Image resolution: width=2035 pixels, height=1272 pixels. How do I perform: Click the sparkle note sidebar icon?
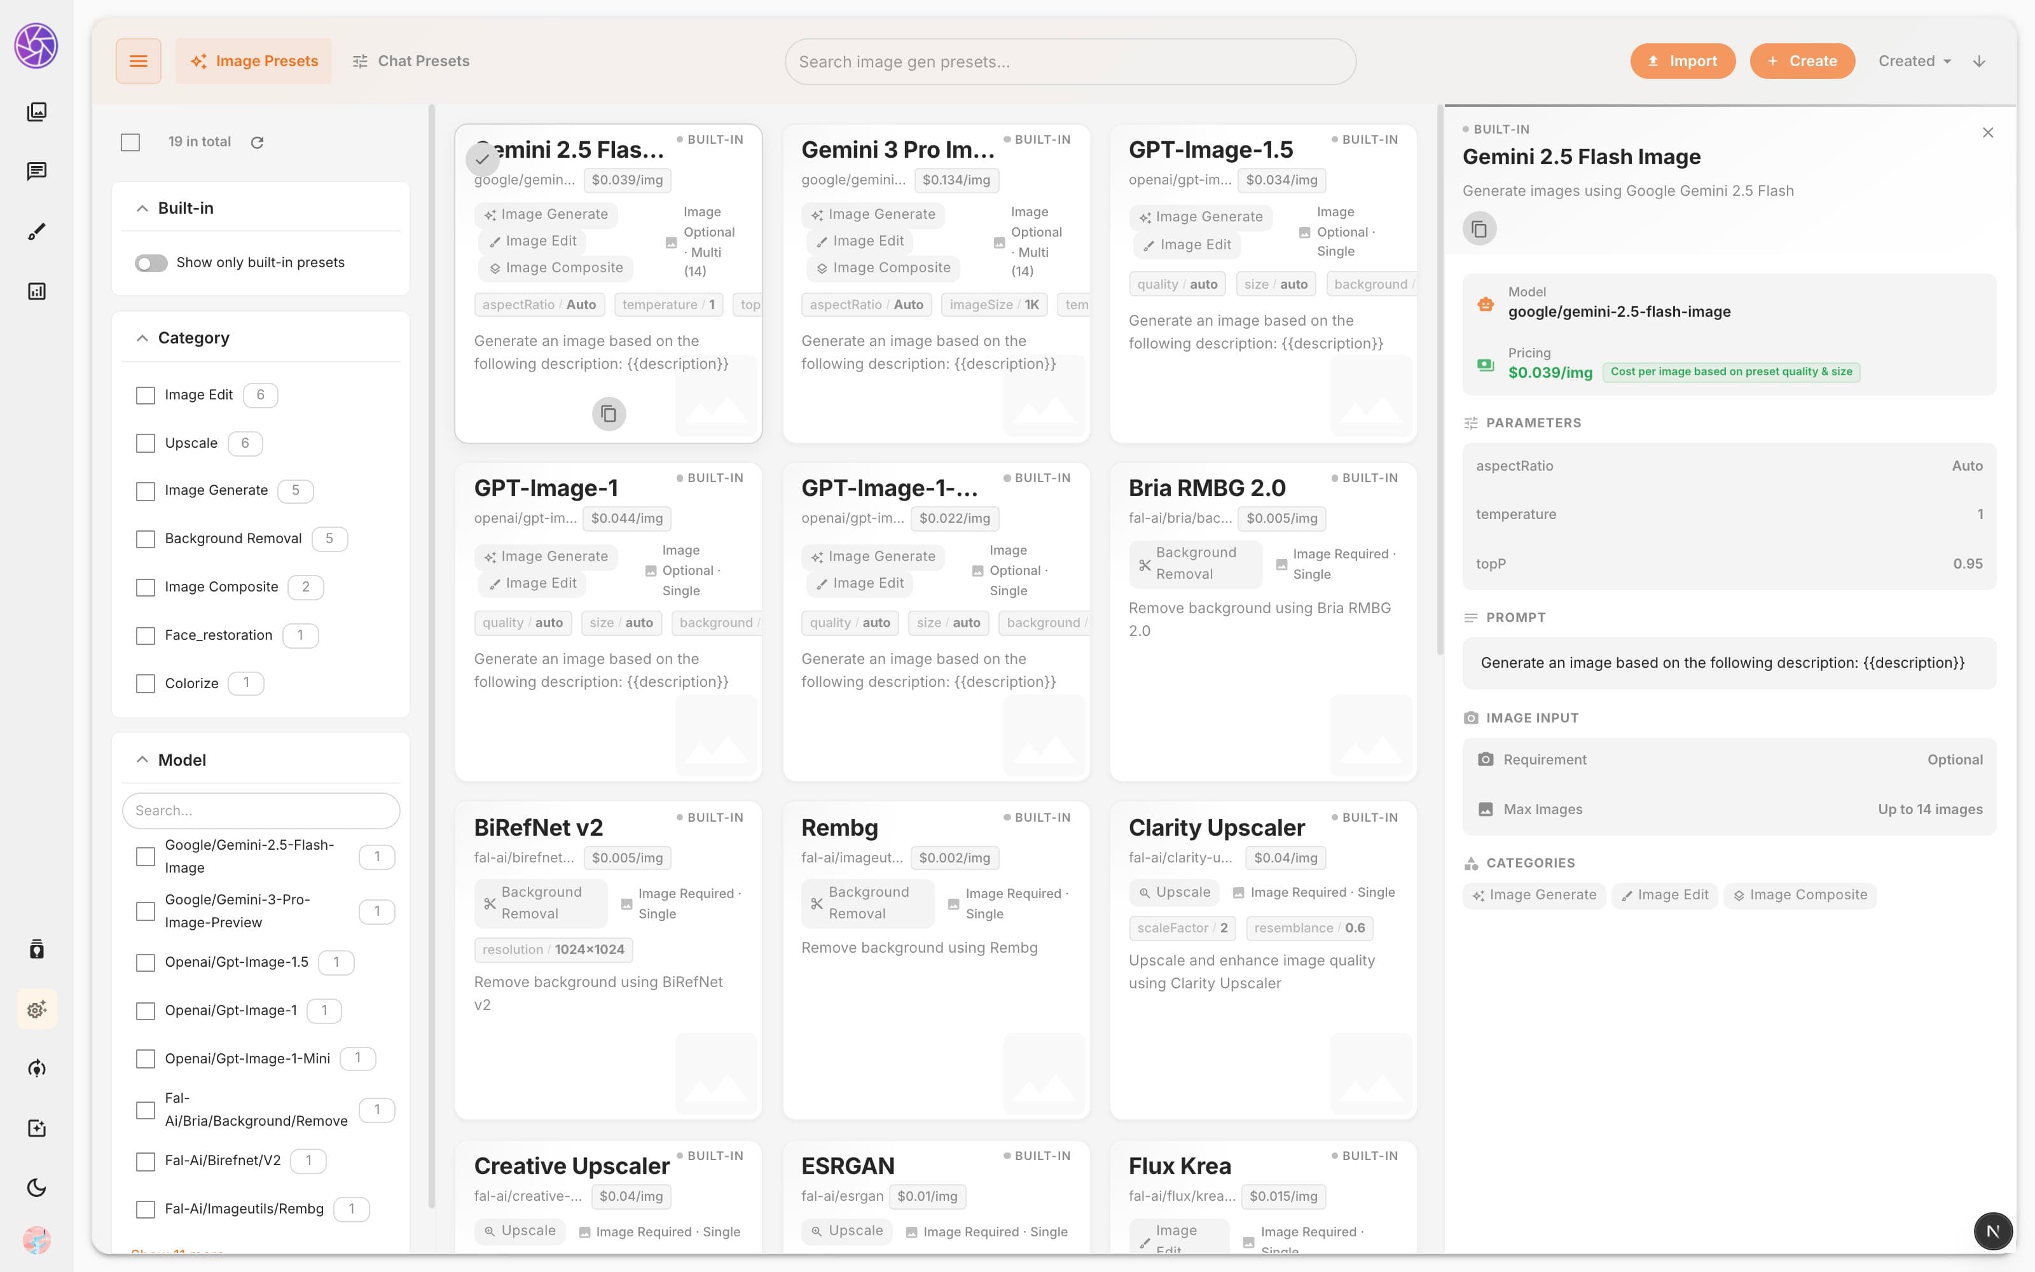pos(36,1128)
